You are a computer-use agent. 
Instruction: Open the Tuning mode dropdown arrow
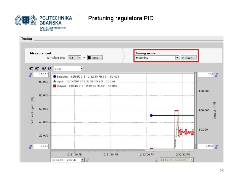click(x=177, y=58)
